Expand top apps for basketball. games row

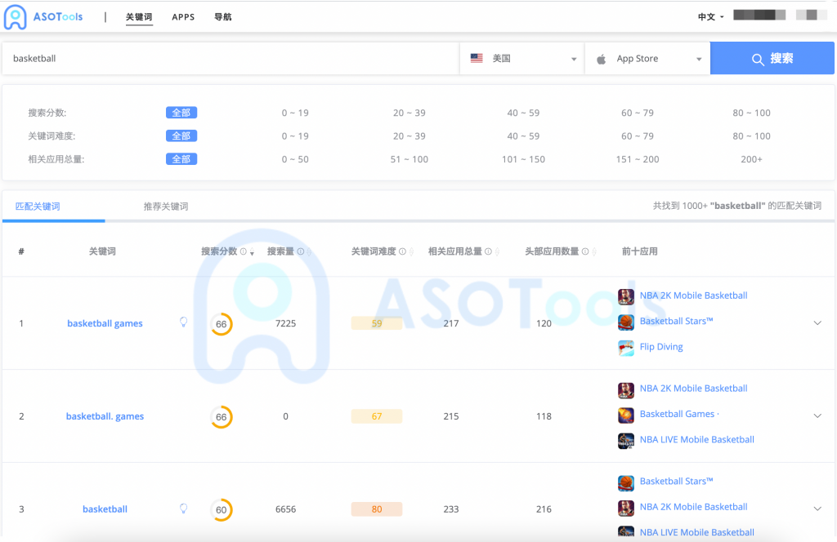[x=817, y=415]
